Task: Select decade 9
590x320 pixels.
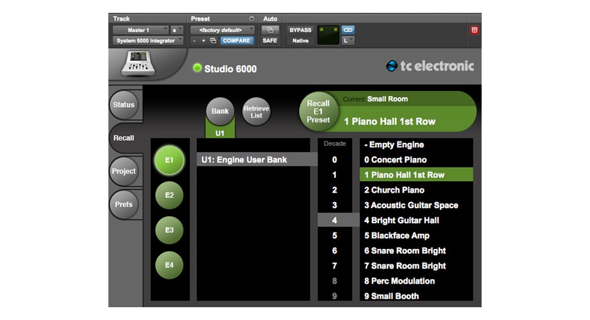Action: (x=335, y=296)
